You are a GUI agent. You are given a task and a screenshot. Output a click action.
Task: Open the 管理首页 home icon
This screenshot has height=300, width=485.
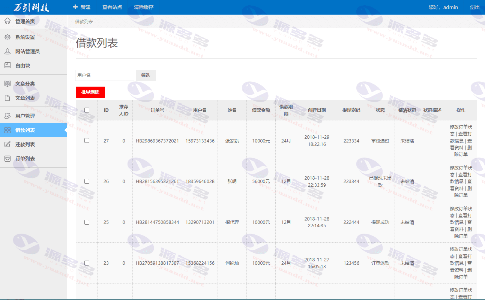coord(7,21)
